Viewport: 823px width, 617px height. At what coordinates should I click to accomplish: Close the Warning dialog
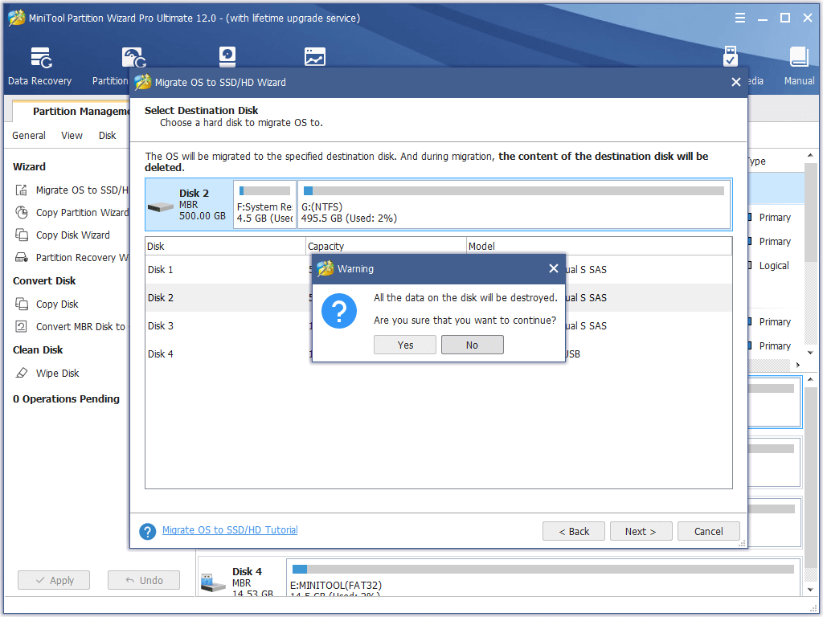pyautogui.click(x=553, y=268)
